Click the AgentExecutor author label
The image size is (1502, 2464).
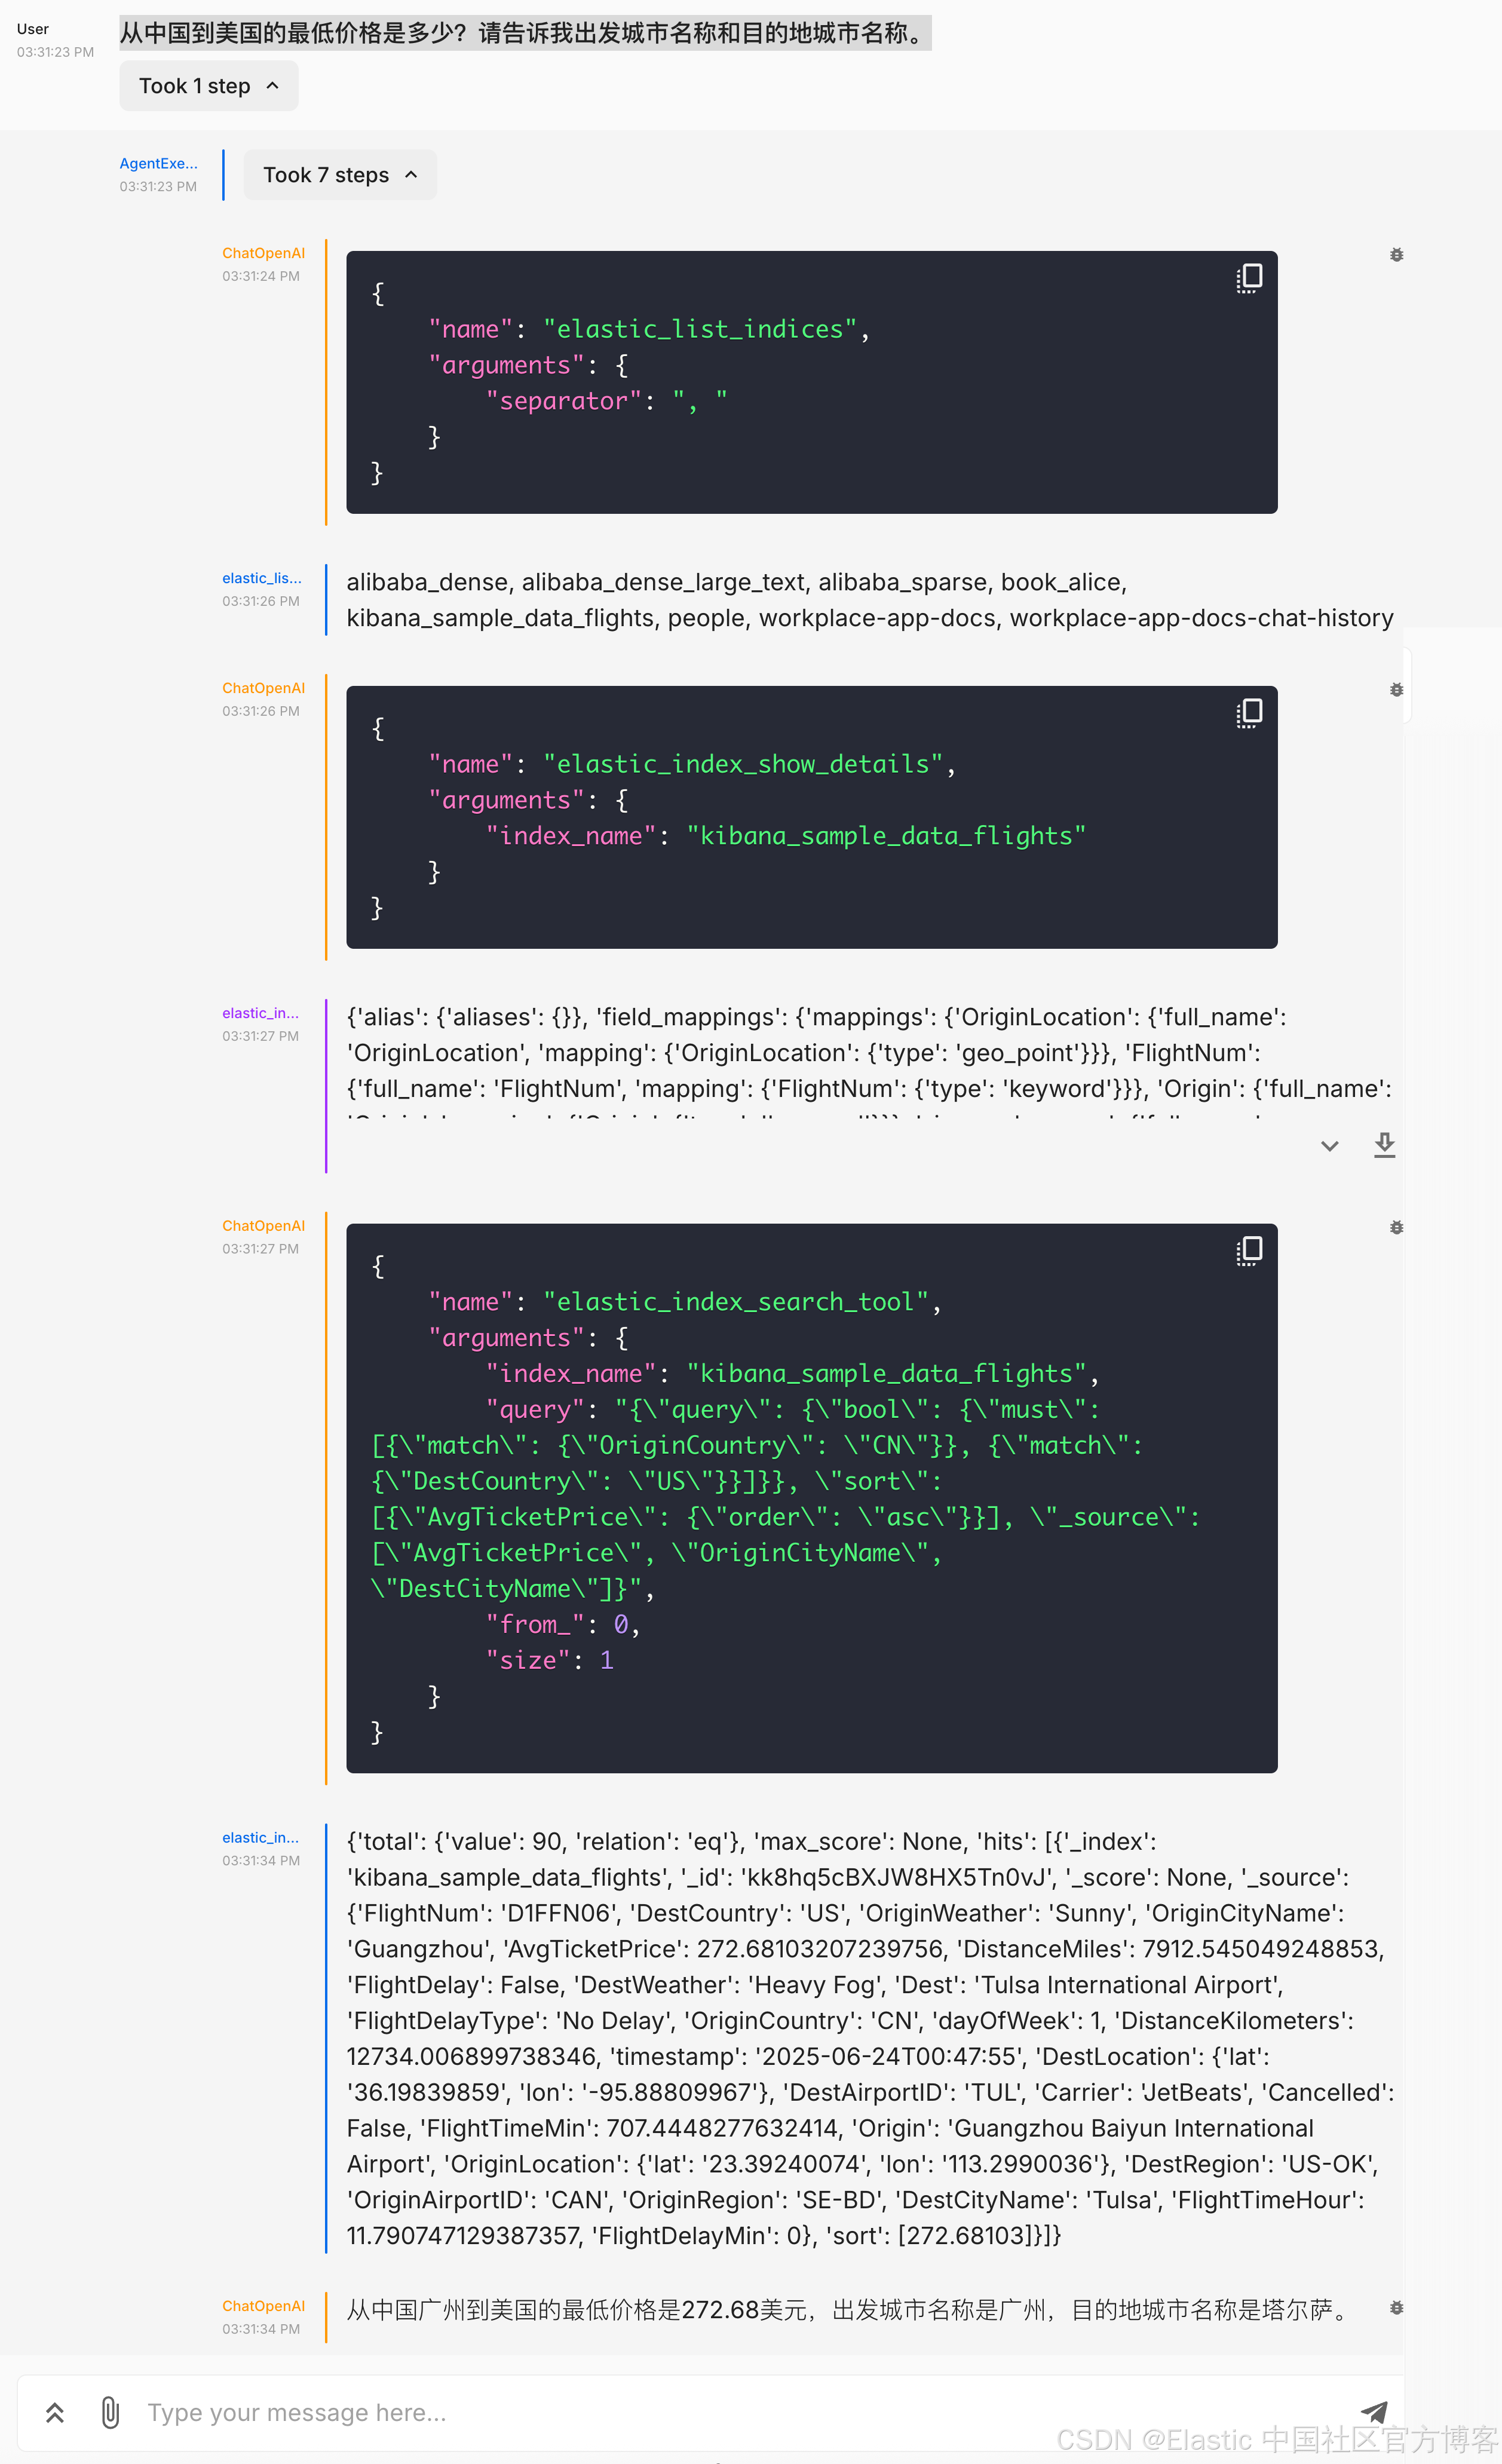[158, 163]
